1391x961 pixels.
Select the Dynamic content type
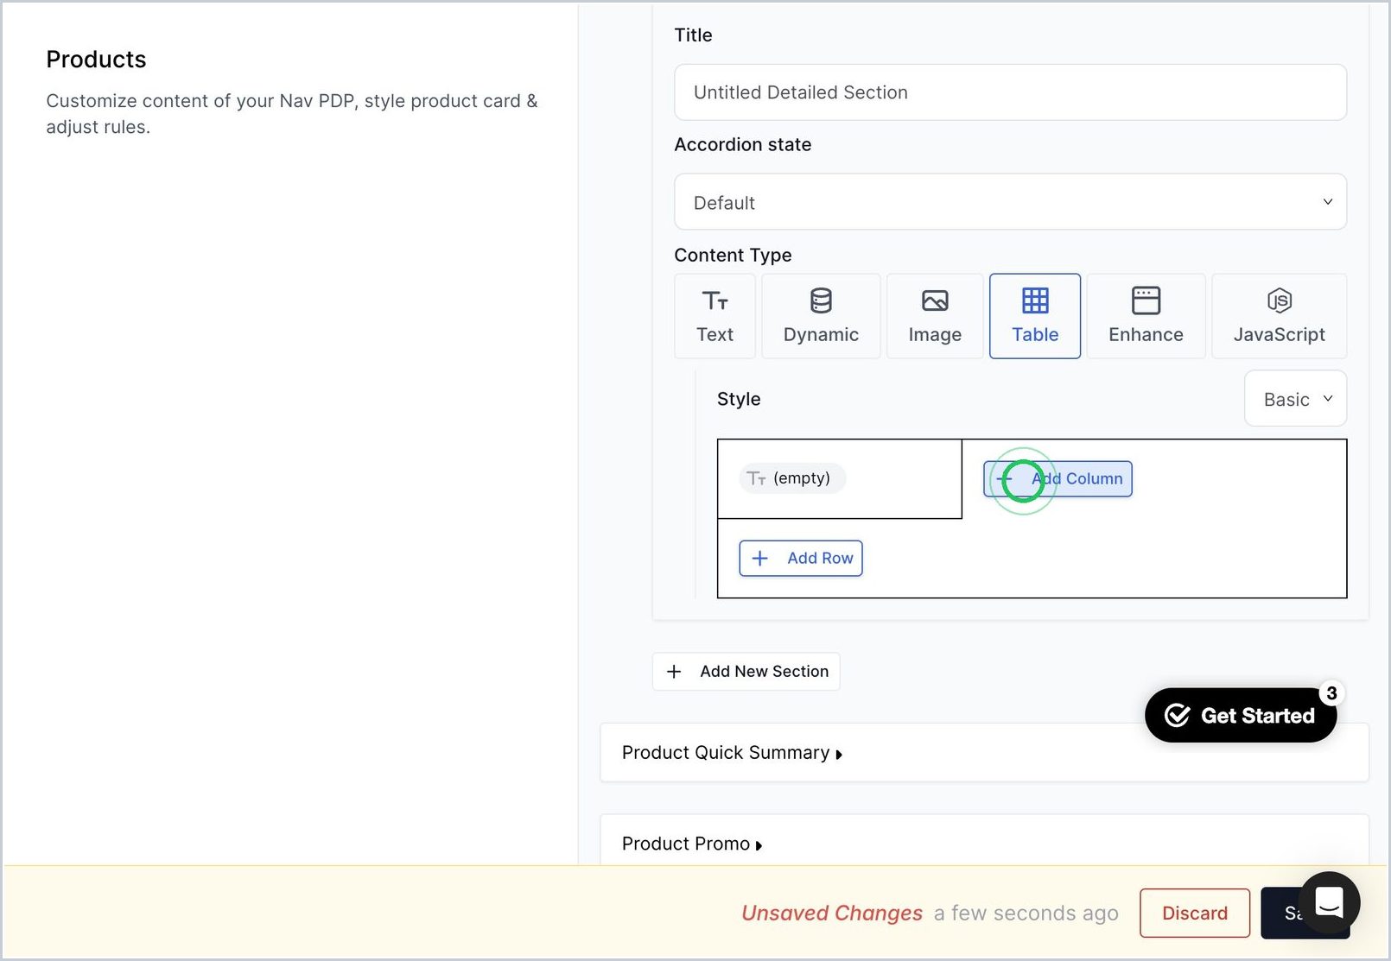point(821,316)
